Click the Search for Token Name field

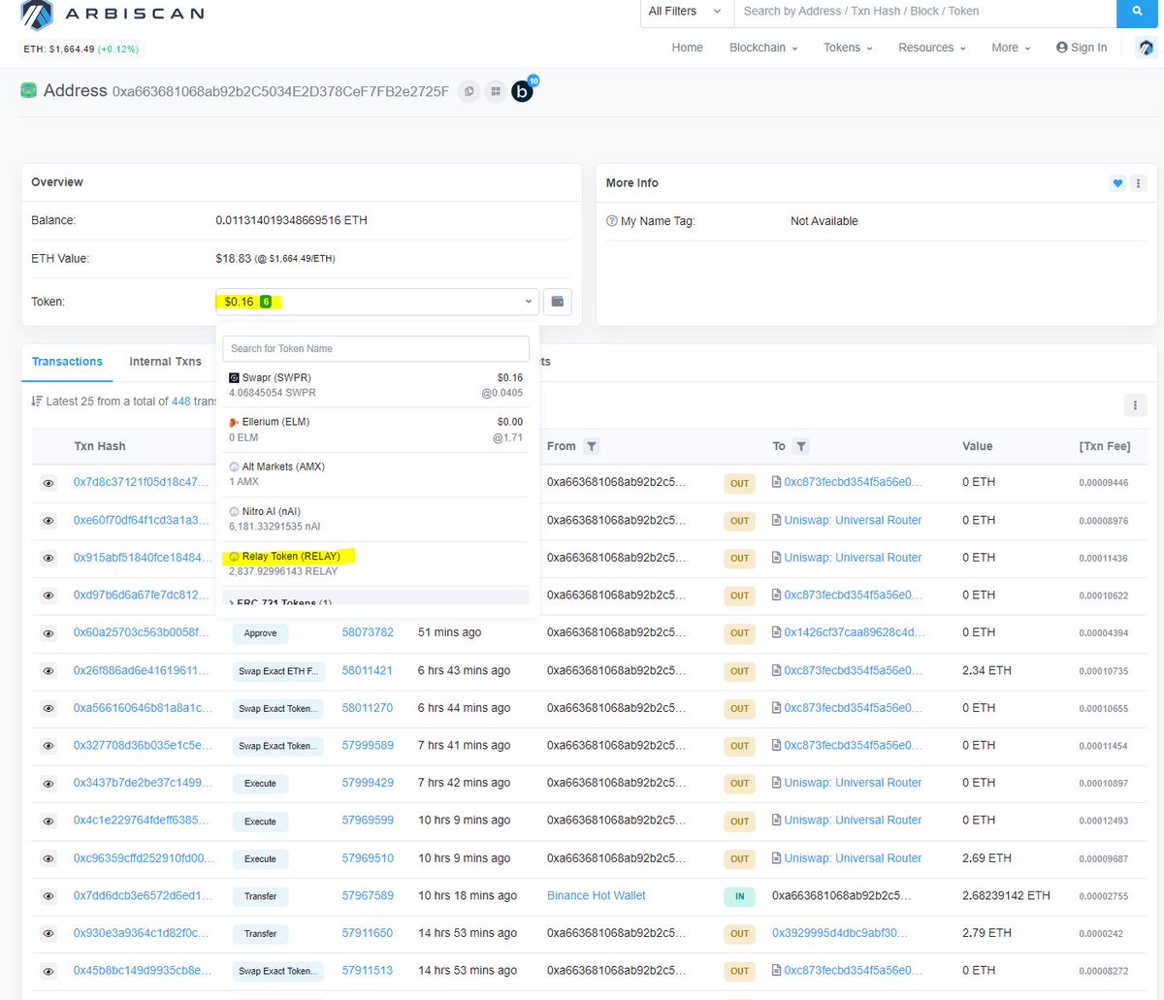[x=376, y=348]
